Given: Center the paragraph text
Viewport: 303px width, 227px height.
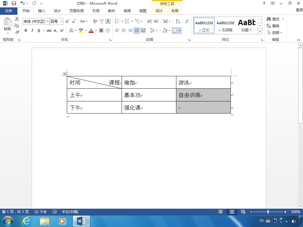Looking at the screenshot, I should tap(124, 30).
